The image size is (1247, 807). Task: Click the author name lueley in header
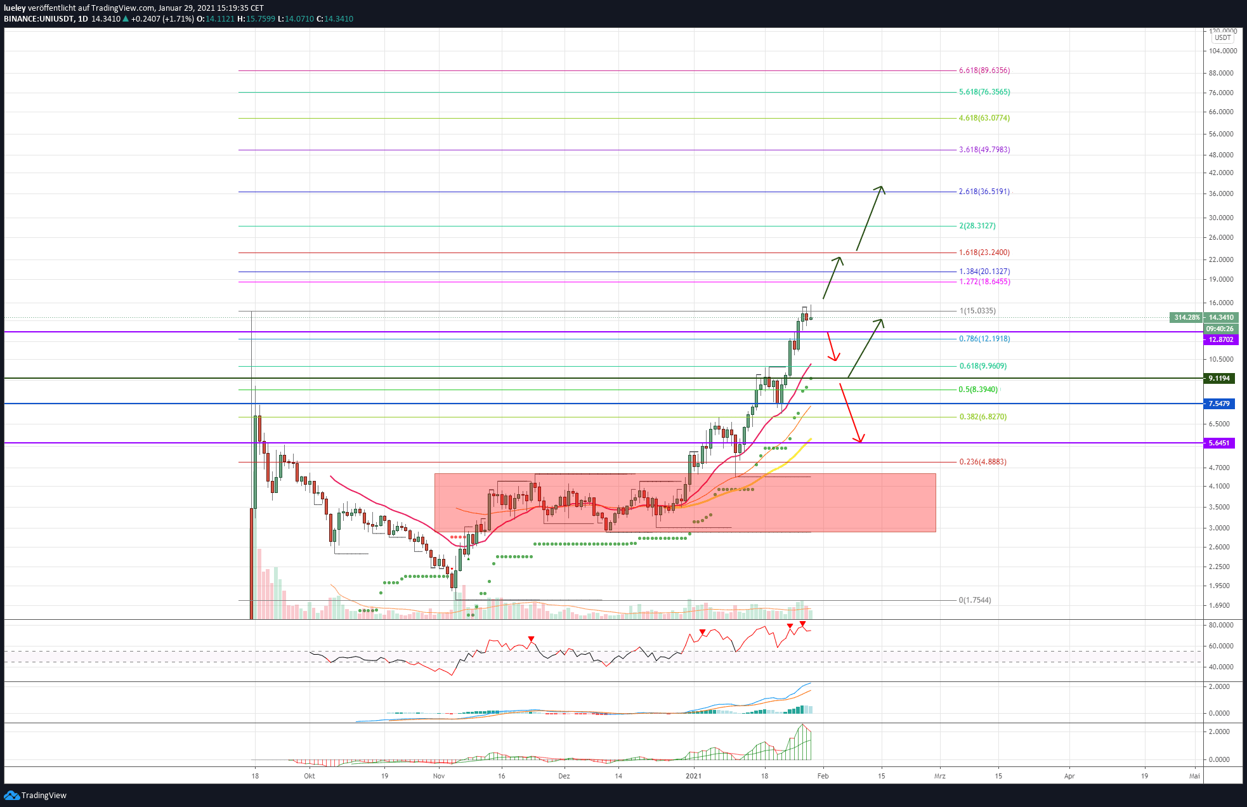tap(15, 8)
